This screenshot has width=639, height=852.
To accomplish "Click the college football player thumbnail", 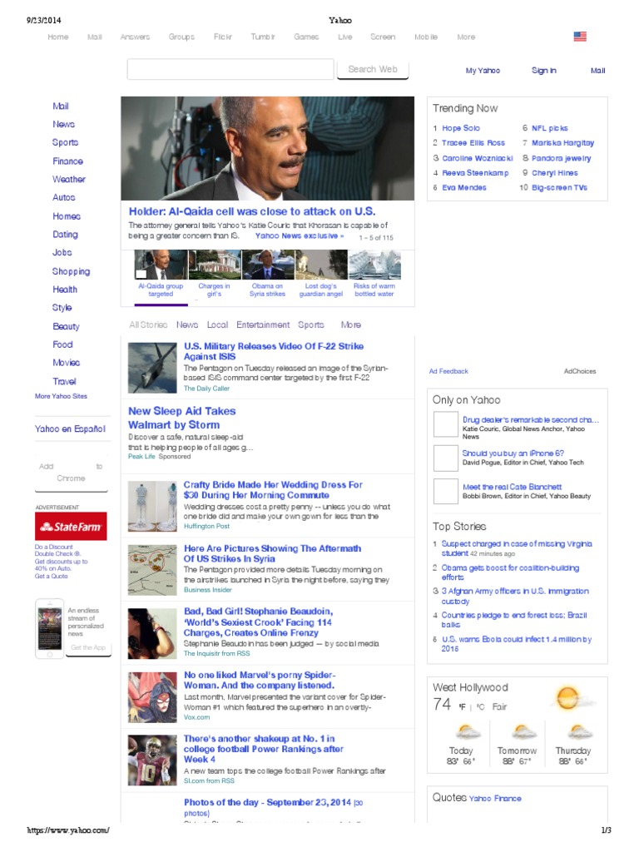I will point(152,760).
